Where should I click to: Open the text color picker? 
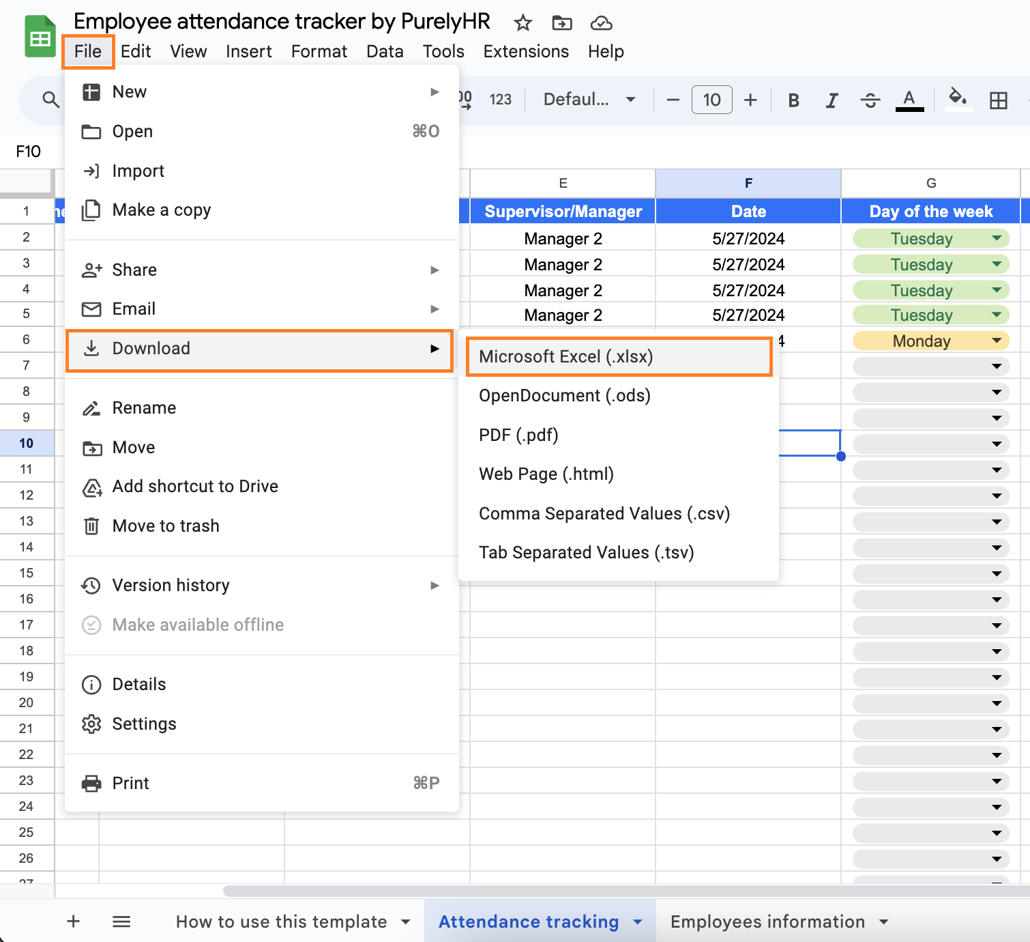click(x=909, y=100)
